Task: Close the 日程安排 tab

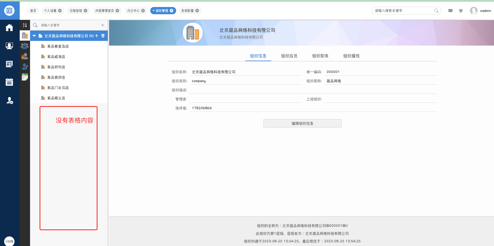Action: click(85, 11)
